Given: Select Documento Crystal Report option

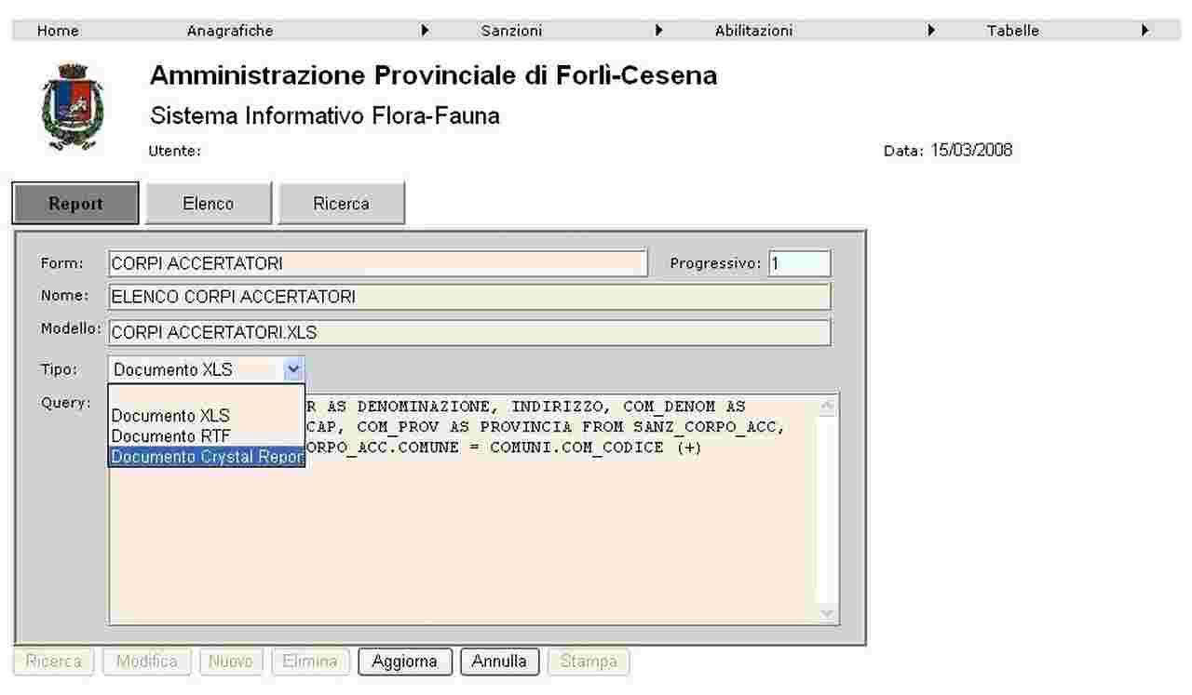Looking at the screenshot, I should (x=207, y=457).
